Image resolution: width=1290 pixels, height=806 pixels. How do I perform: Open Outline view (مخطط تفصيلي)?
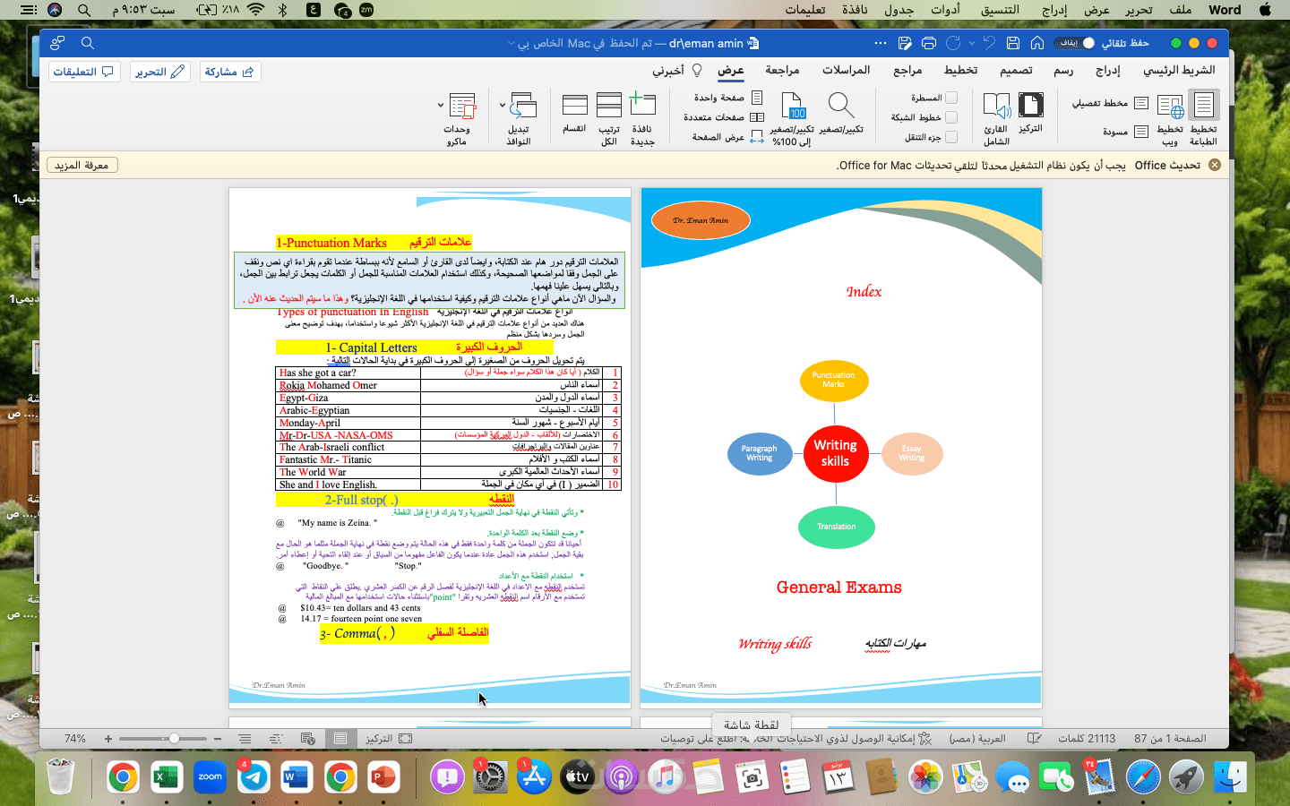coord(1111,104)
